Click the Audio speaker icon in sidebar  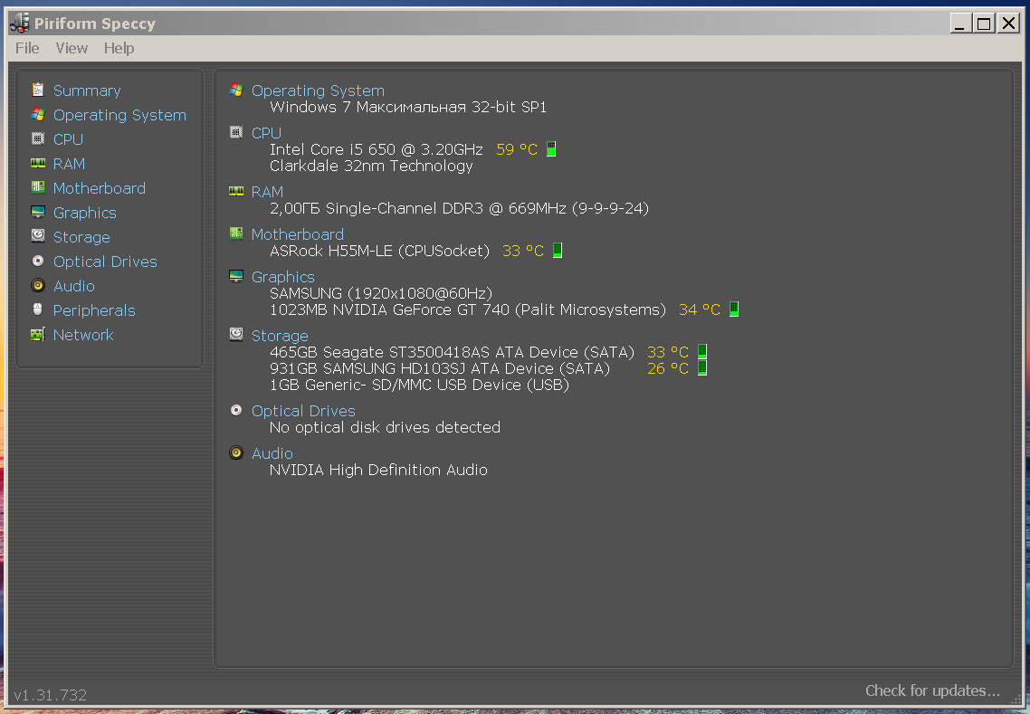[x=38, y=285]
